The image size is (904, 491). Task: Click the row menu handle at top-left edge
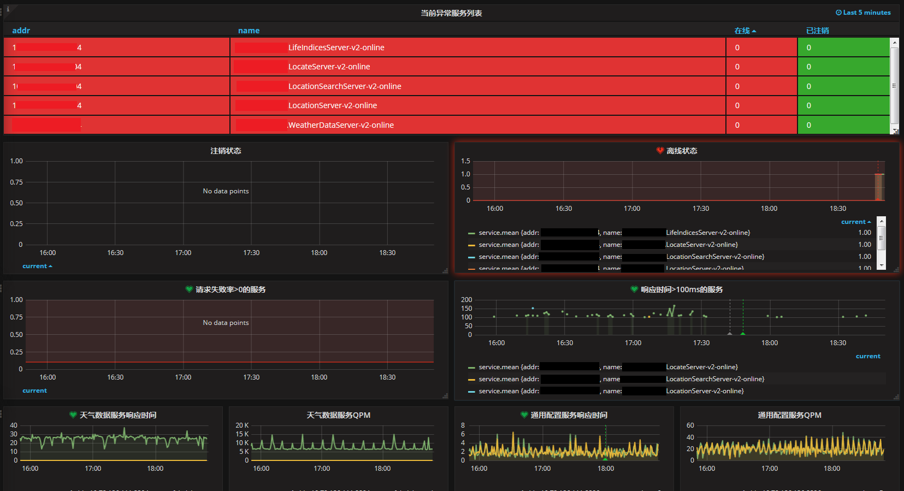(x=2, y=11)
